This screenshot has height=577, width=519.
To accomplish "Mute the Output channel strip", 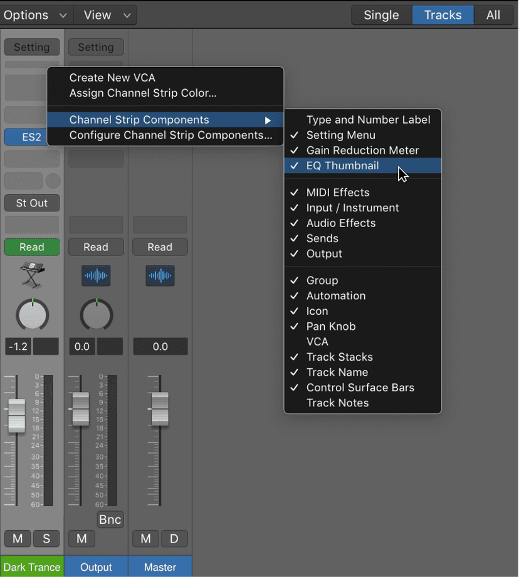I will tap(81, 539).
